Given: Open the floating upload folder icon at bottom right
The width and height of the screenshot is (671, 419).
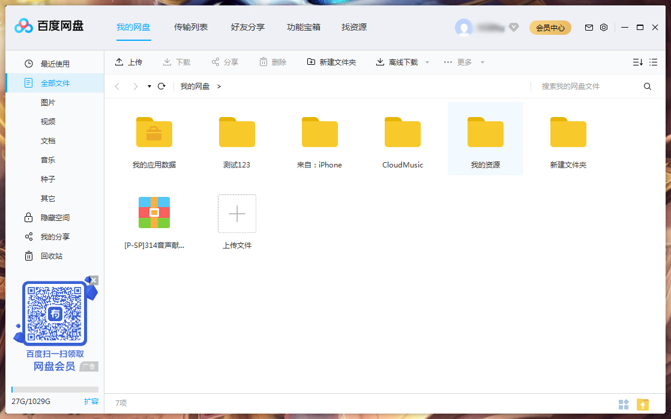Looking at the screenshot, I should [642, 405].
